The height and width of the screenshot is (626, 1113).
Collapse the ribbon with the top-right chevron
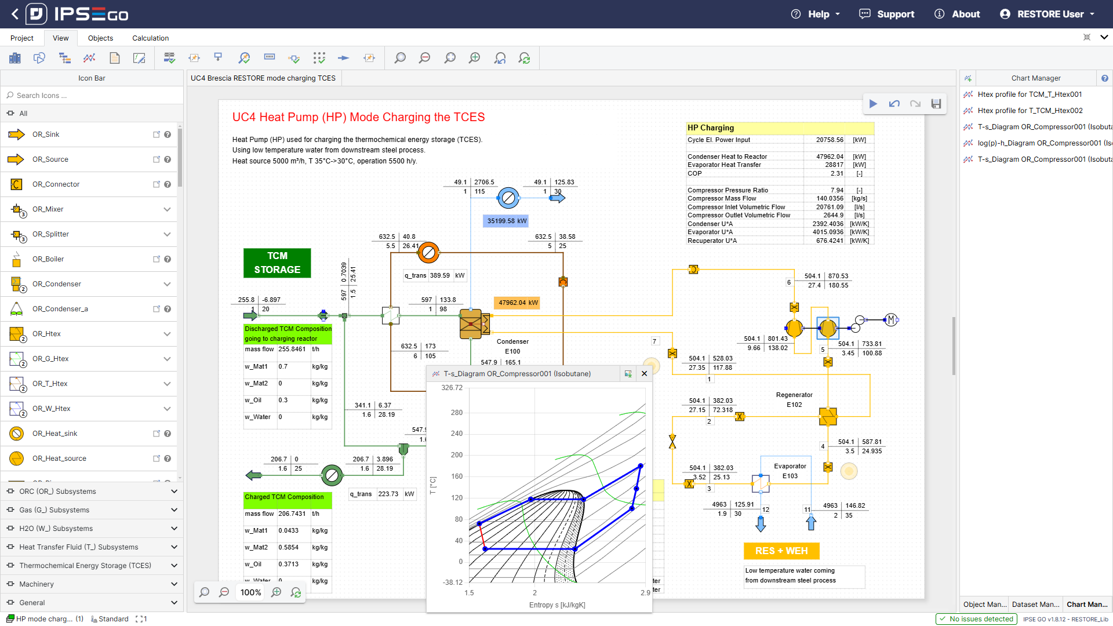(1104, 37)
